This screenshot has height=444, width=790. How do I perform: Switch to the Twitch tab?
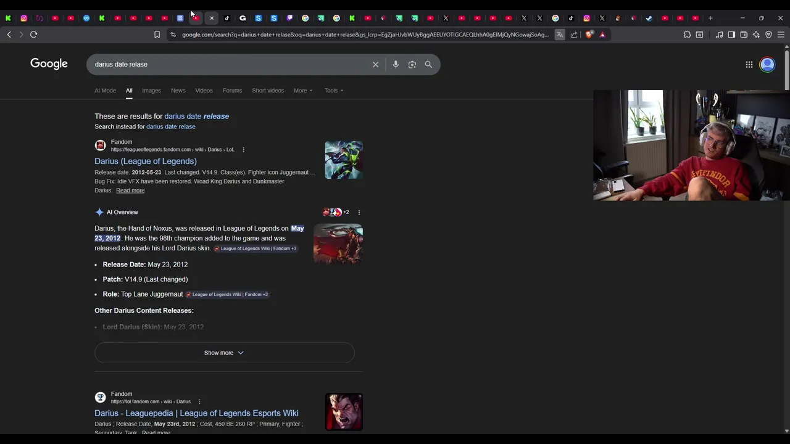289,18
